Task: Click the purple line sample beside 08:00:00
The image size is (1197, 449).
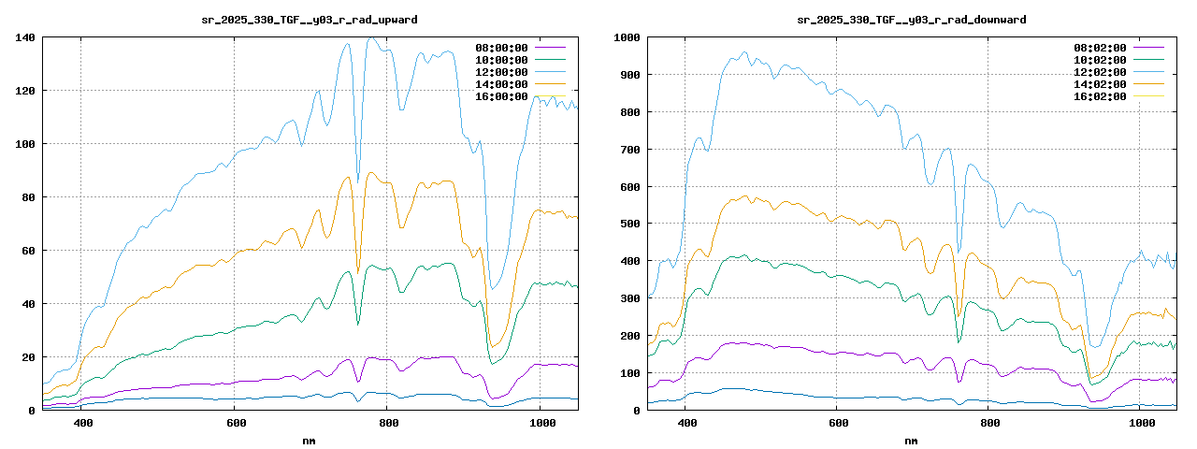Action: point(550,48)
